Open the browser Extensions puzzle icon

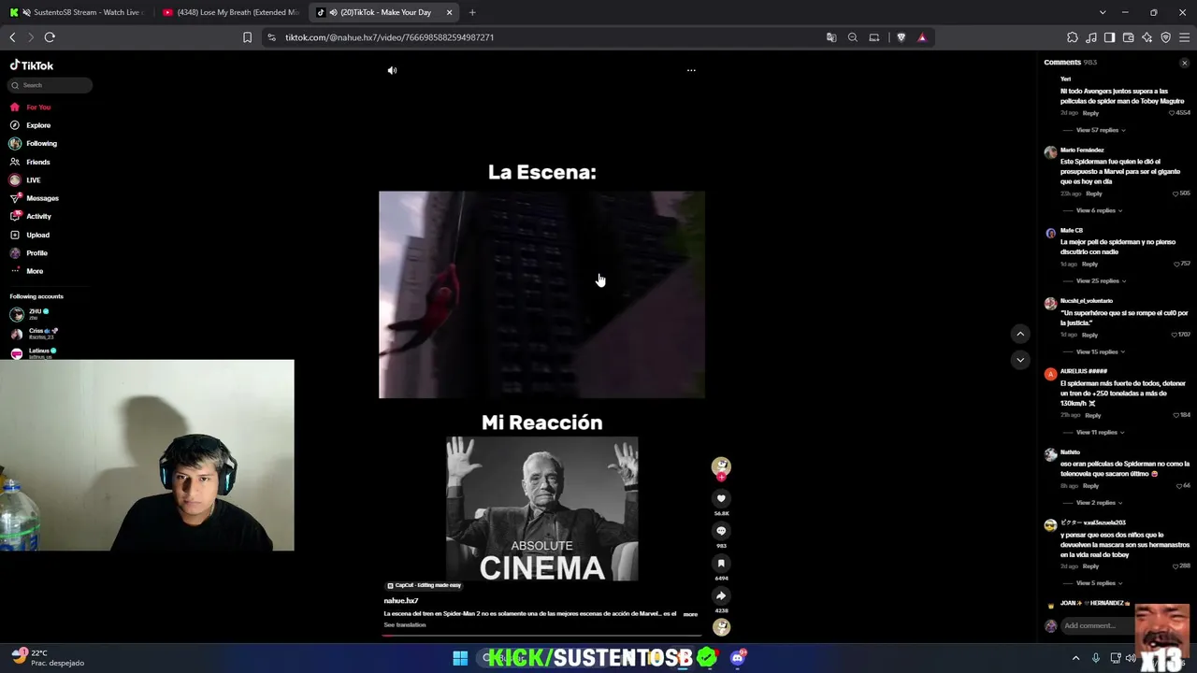pyautogui.click(x=1073, y=37)
